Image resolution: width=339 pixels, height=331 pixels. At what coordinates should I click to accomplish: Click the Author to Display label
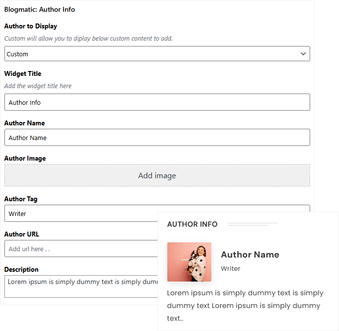click(x=30, y=26)
